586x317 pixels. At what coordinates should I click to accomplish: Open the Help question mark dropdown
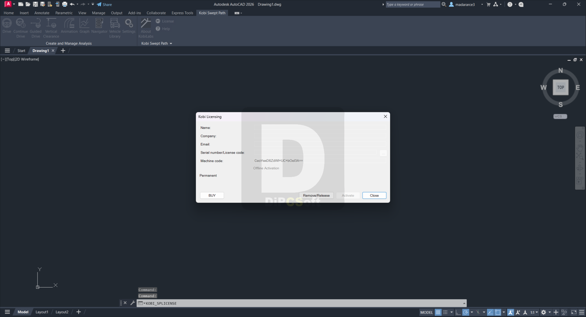click(515, 4)
